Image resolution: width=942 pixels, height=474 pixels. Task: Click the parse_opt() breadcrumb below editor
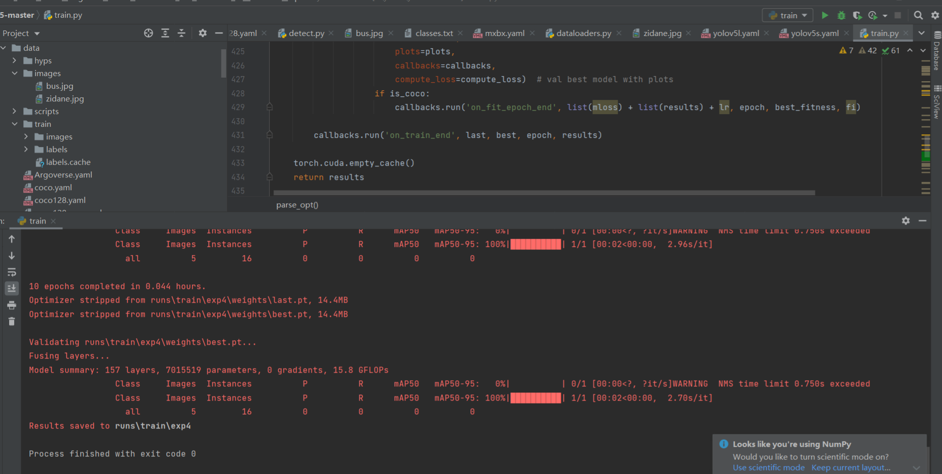coord(297,205)
